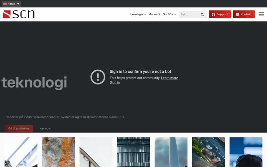Click the 'teknologi' hero heading

[34, 83]
